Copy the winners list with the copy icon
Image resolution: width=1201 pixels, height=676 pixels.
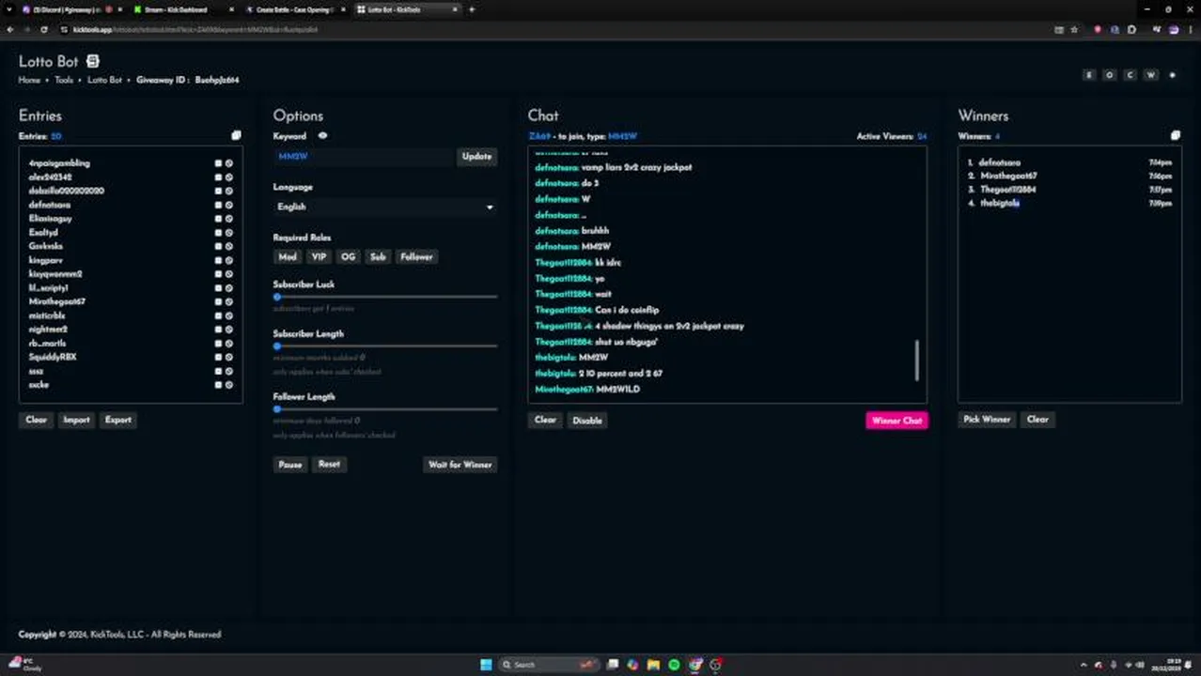[x=1175, y=136]
